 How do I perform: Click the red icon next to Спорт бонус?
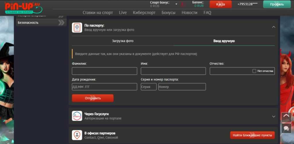tap(183, 4)
